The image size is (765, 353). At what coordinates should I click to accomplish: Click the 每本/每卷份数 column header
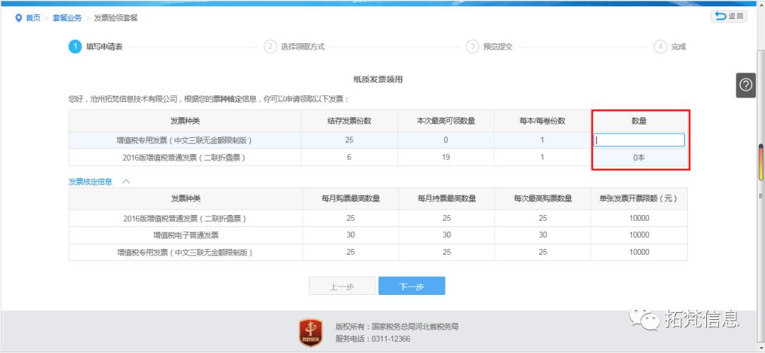tap(542, 121)
